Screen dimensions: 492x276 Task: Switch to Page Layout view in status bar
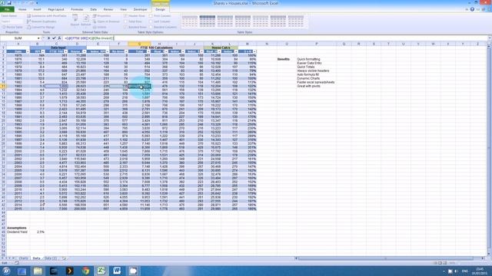point(440,263)
